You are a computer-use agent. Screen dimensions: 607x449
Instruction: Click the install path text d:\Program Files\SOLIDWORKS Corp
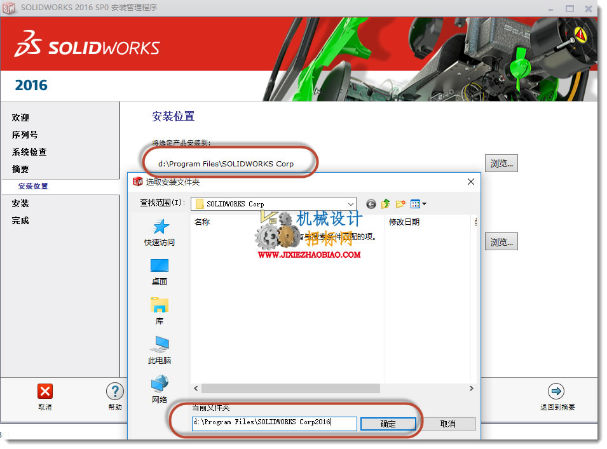click(228, 164)
